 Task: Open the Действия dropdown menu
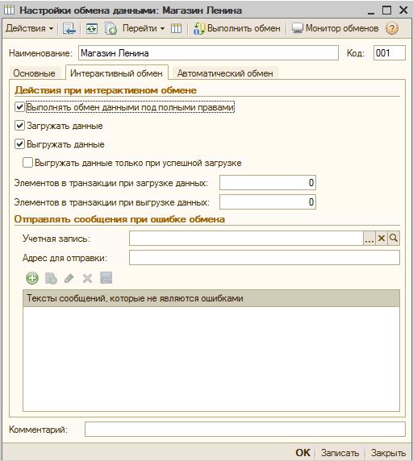[x=29, y=28]
